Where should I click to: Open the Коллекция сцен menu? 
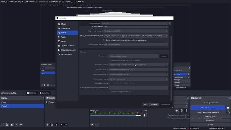click(x=57, y=1)
